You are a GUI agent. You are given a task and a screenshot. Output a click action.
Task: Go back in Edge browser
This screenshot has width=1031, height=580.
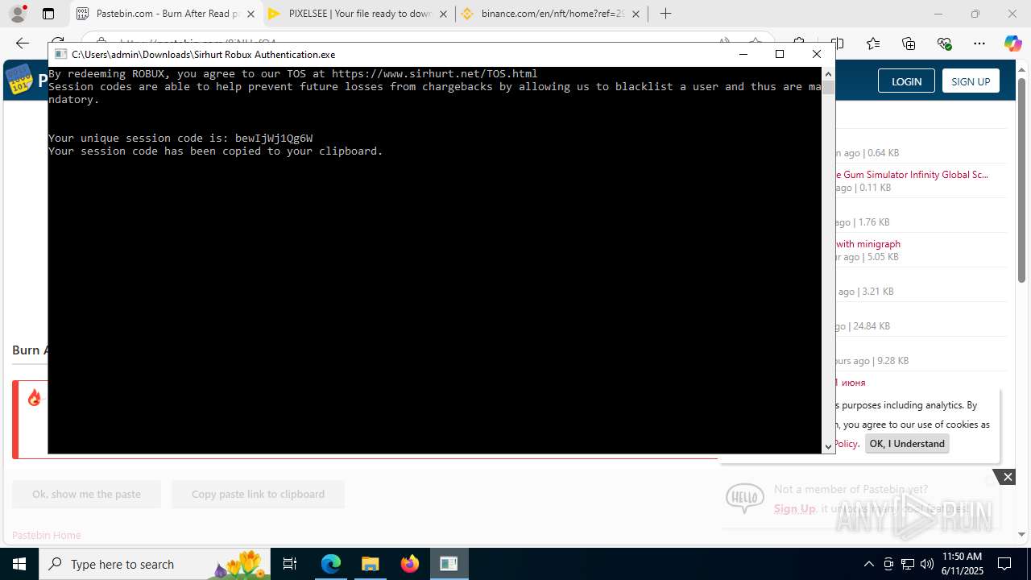(x=23, y=43)
